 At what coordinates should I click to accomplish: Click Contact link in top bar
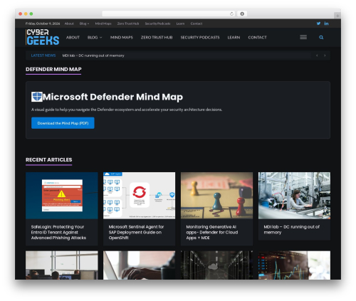tap(197, 23)
